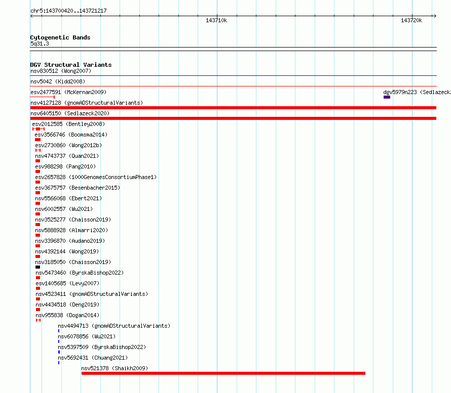This screenshot has height=393, width=451.
Task: Open the nsv4392144 (Wong2019) label
Action: (x=67, y=251)
